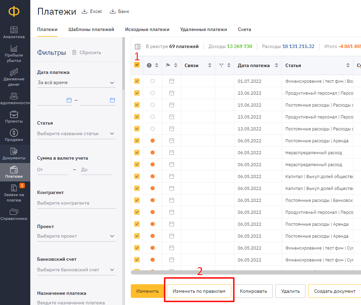
Task: Click Копировать button
Action: 253,291
